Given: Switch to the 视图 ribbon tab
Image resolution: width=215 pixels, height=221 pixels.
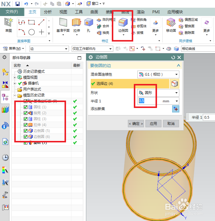Looking at the screenshot, I should 63,12.
